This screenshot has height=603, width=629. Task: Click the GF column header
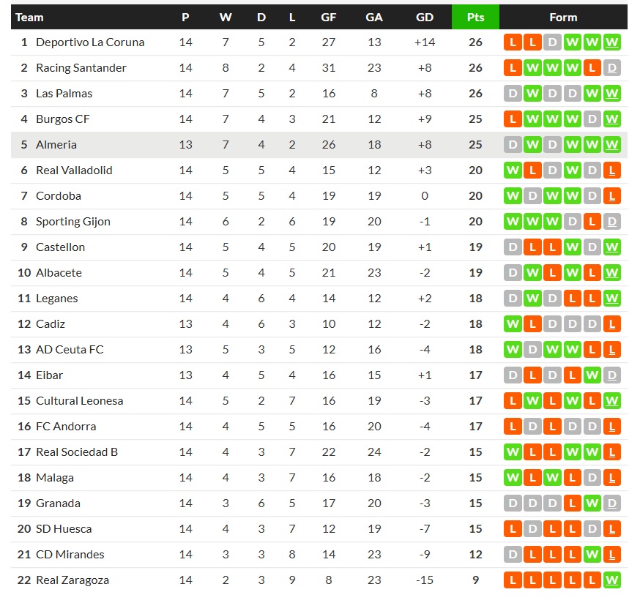[329, 17]
